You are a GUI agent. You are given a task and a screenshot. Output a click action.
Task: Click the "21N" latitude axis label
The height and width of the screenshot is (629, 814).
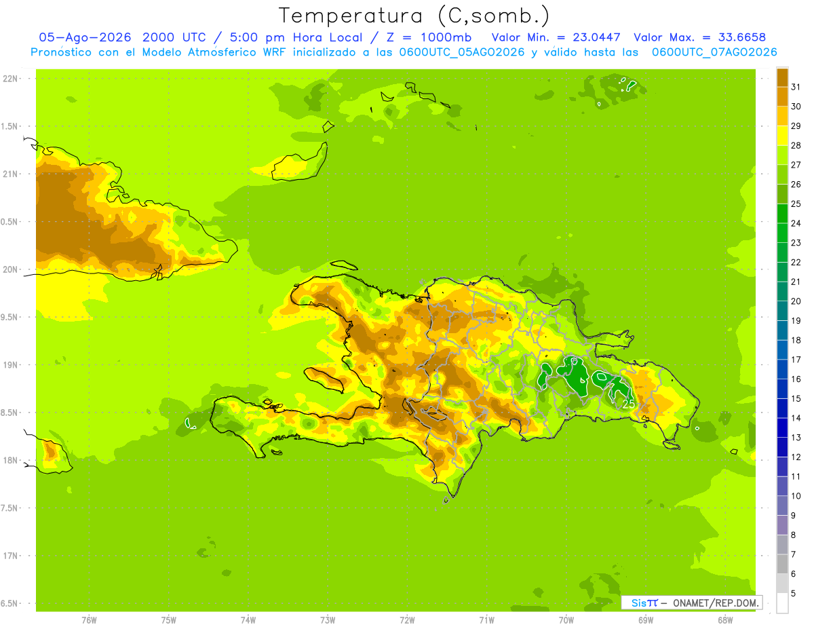click(x=12, y=174)
